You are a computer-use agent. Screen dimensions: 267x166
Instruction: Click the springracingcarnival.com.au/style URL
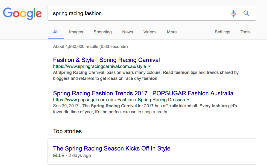pos(100,66)
